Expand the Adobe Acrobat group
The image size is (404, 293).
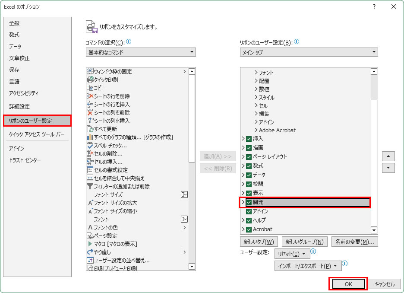(256, 130)
